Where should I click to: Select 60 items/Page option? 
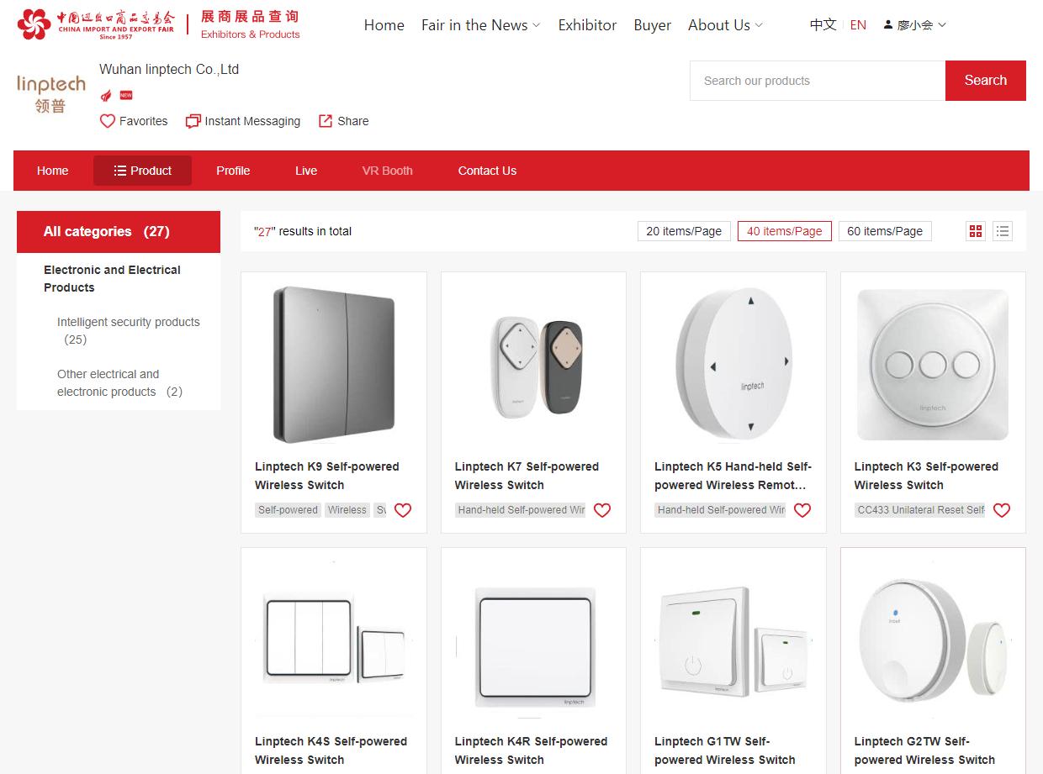[885, 231]
